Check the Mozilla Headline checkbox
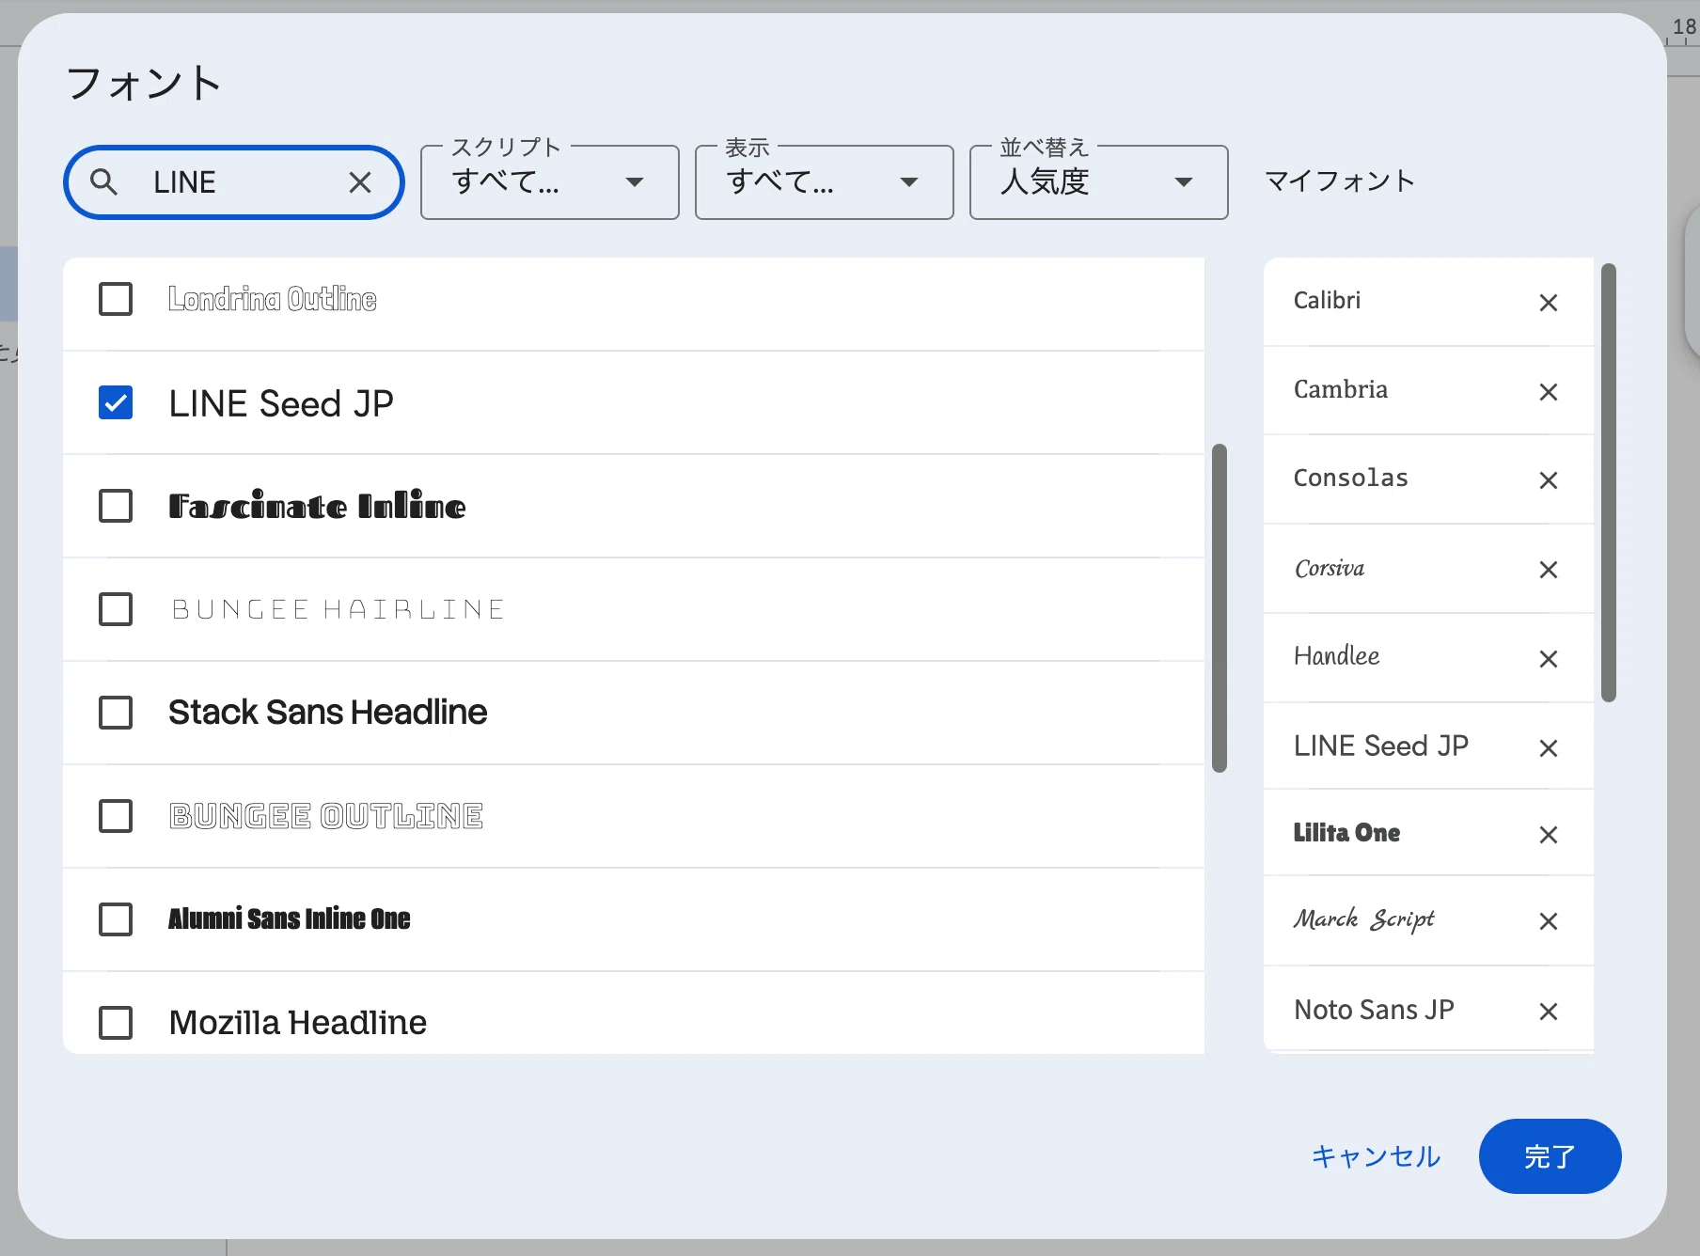This screenshot has height=1256, width=1700. [116, 1023]
